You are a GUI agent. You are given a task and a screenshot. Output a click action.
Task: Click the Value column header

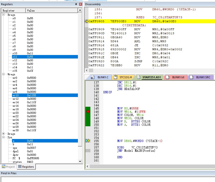coord(51,10)
